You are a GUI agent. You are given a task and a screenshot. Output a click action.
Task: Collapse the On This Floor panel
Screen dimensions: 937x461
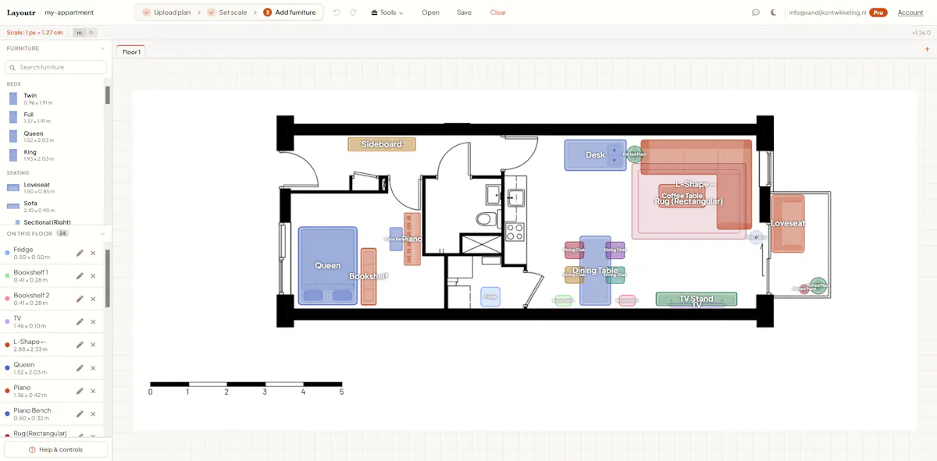pos(102,233)
